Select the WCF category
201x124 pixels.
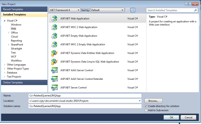14,57
